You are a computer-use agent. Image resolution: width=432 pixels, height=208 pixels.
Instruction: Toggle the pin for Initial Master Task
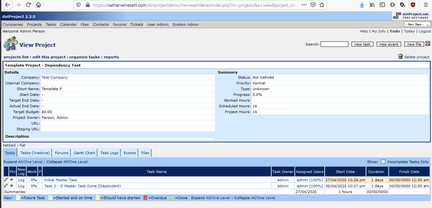click(12, 180)
